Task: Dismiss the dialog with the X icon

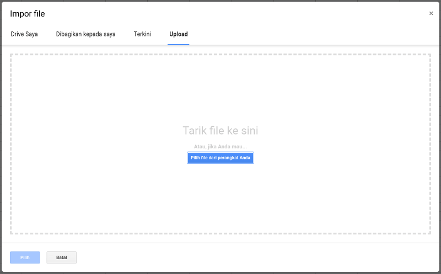Action: pyautogui.click(x=431, y=13)
